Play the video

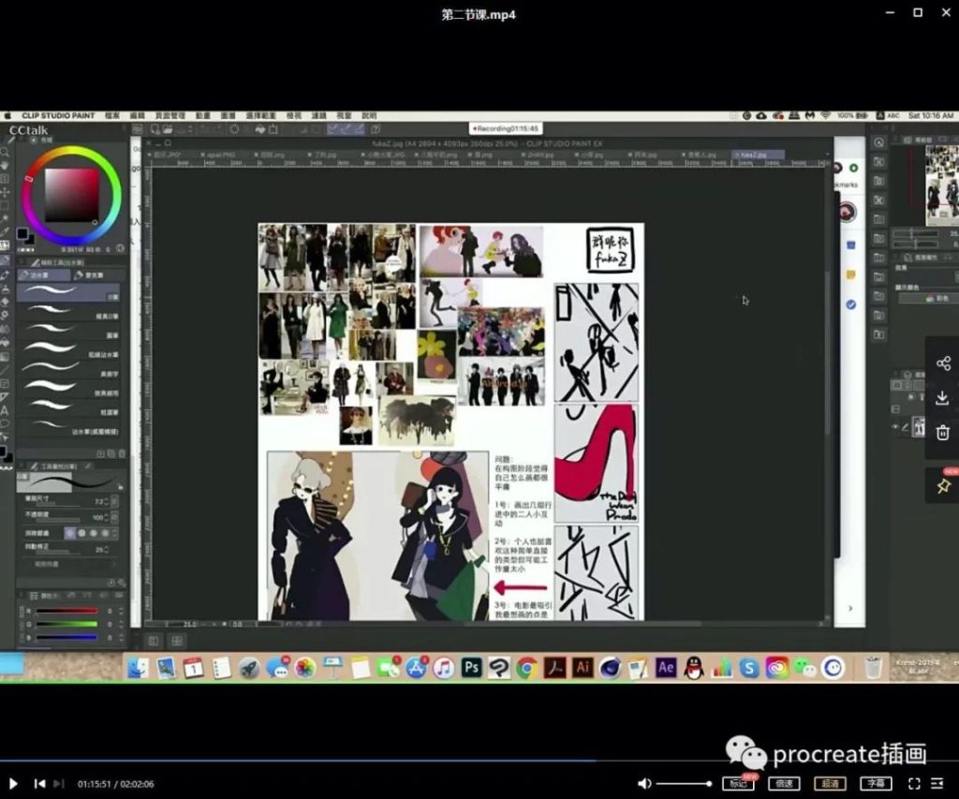point(13,783)
